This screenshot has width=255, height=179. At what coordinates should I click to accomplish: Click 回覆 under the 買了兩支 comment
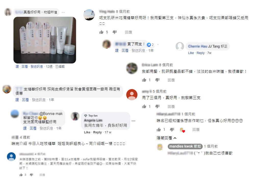(125, 51)
